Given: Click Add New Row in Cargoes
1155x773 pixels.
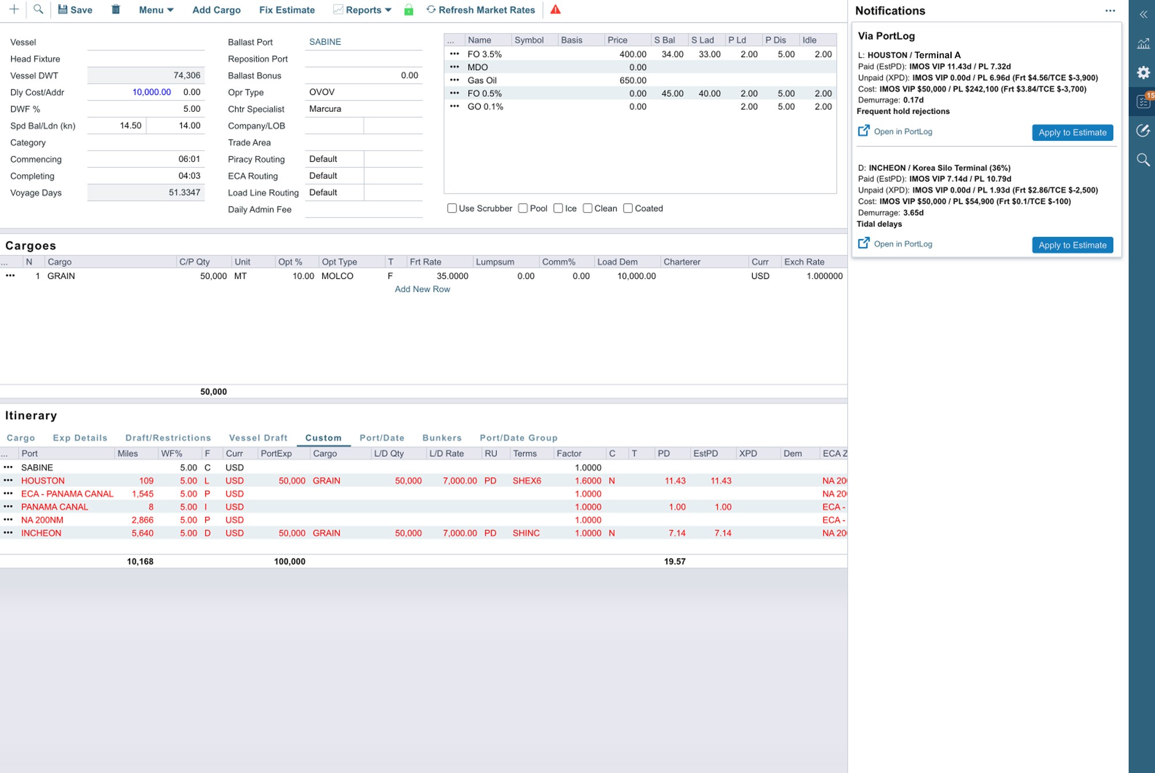Looking at the screenshot, I should pos(422,289).
